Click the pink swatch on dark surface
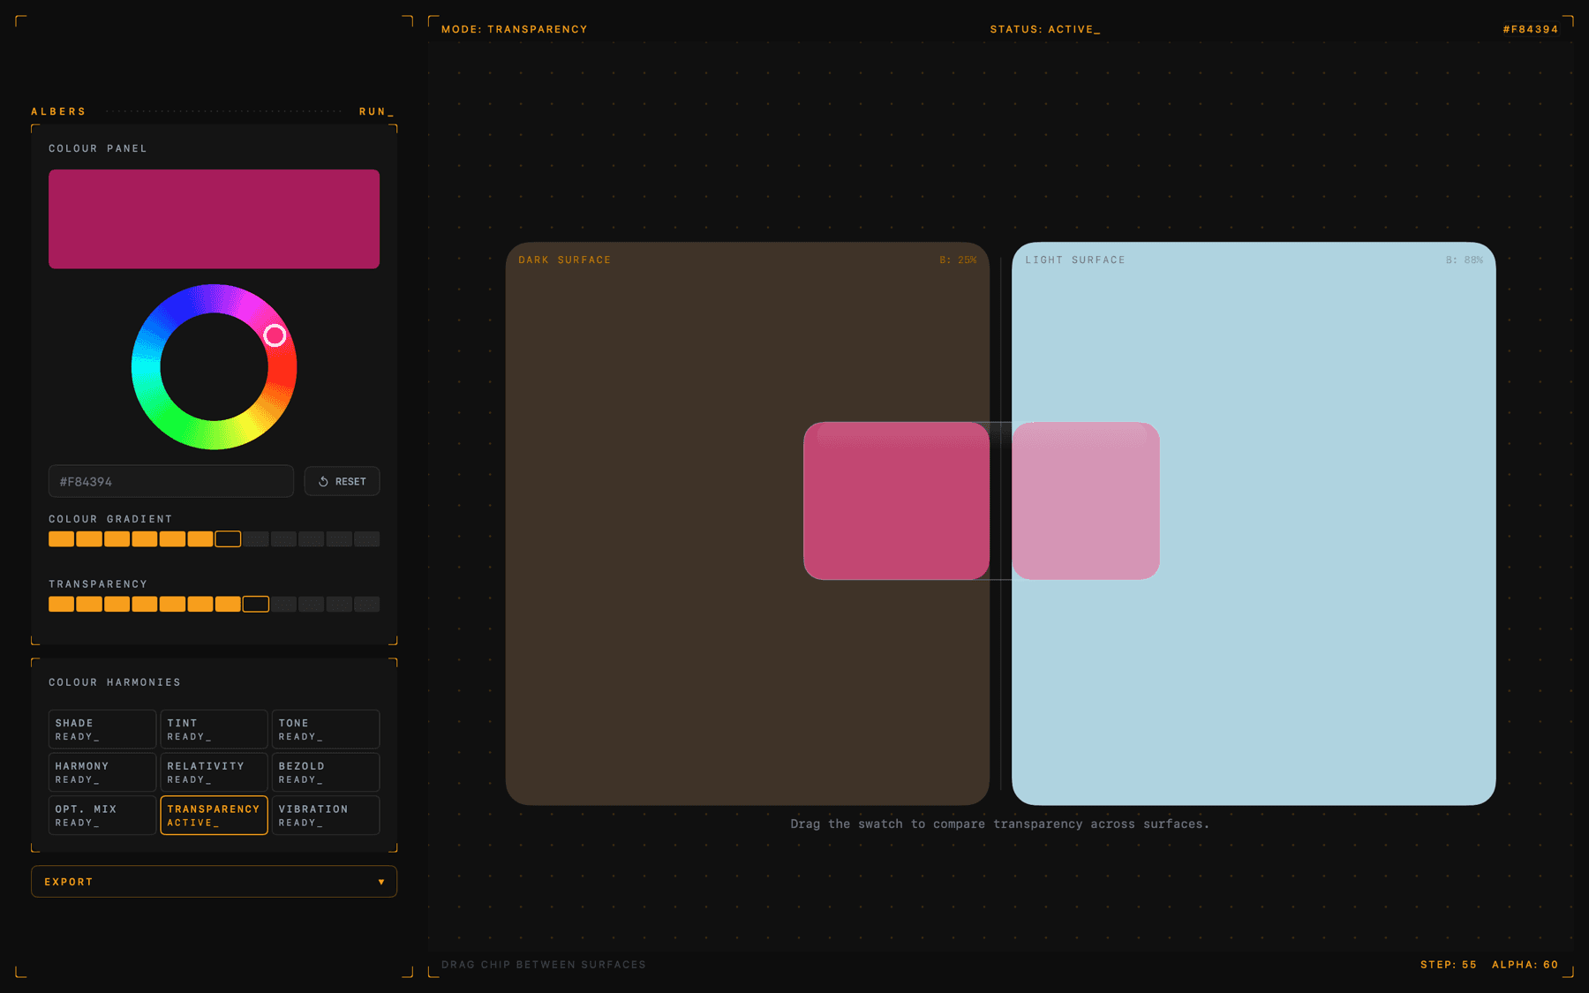The image size is (1589, 993). pyautogui.click(x=895, y=501)
